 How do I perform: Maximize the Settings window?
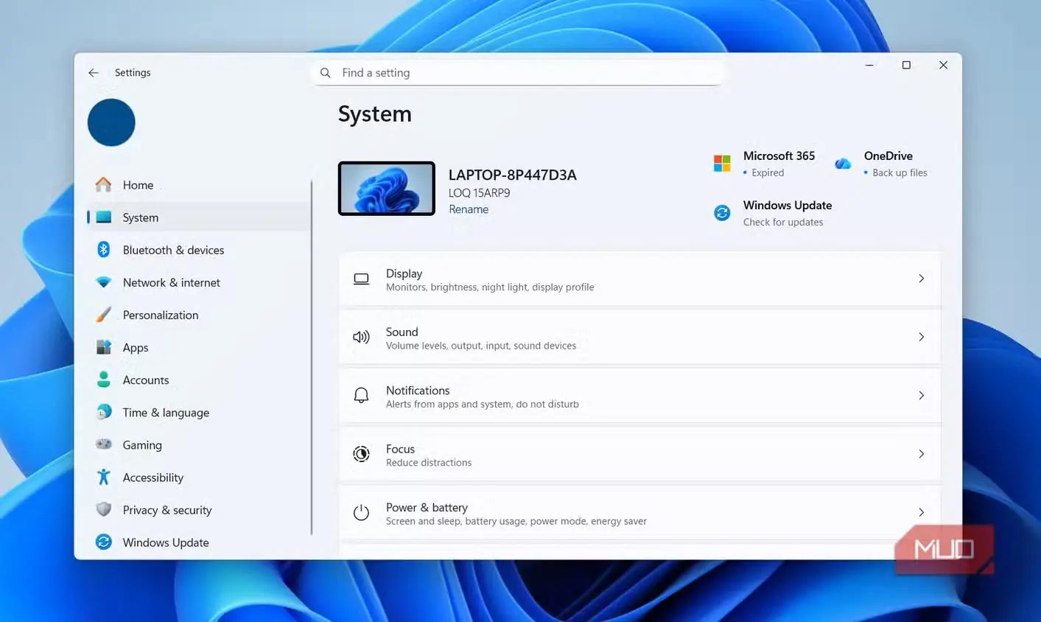coord(906,65)
